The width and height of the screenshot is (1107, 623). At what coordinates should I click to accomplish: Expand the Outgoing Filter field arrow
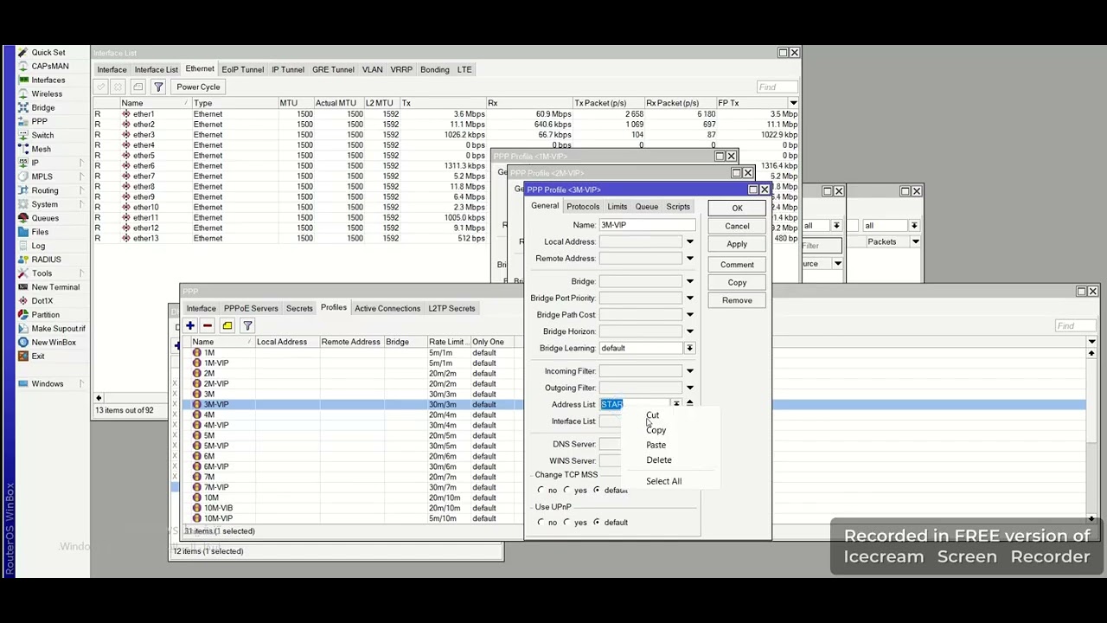click(x=689, y=388)
